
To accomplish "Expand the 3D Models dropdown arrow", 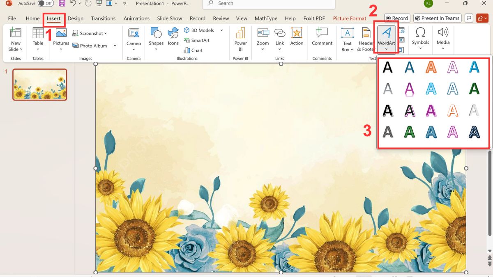I will [221, 30].
